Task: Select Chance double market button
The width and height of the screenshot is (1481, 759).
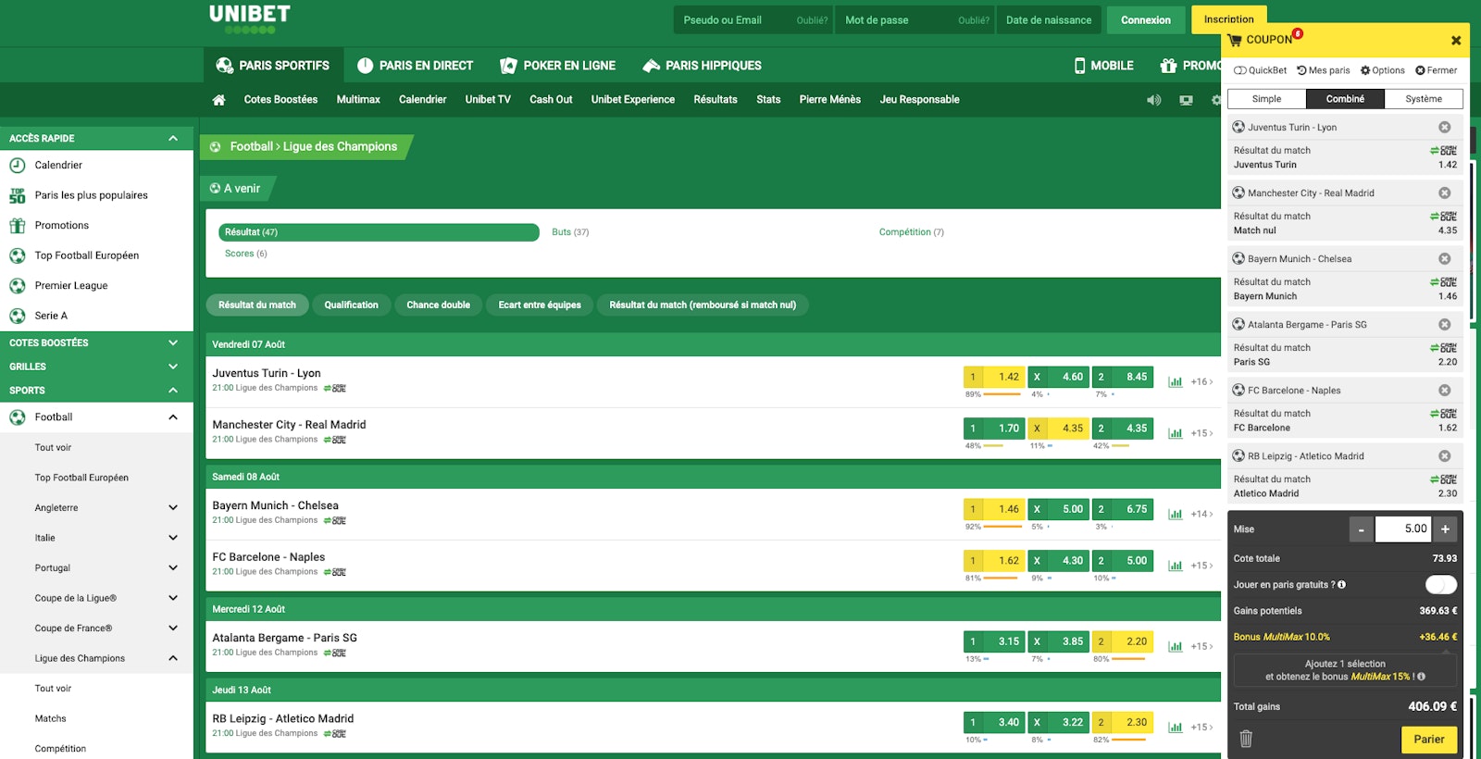Action: point(438,305)
